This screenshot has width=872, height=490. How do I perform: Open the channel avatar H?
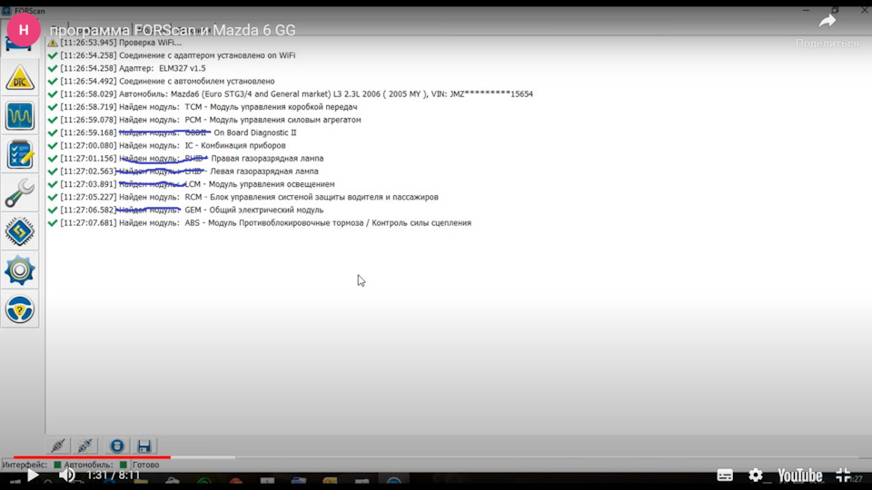tap(24, 30)
